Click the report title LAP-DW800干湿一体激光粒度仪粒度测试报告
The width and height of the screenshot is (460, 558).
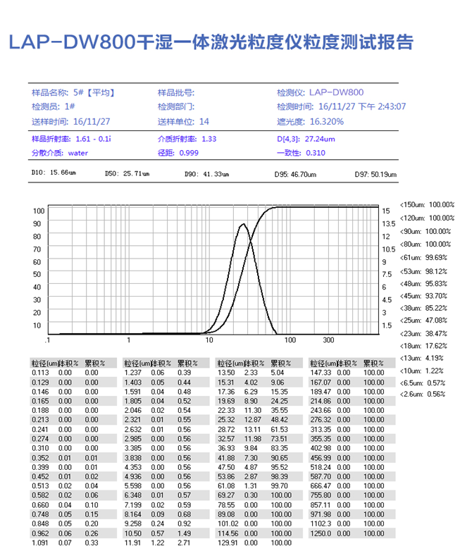tap(210, 42)
